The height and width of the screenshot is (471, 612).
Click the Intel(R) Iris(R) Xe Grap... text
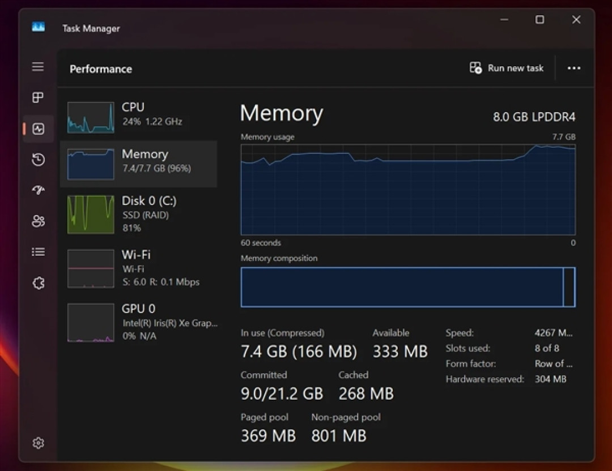pos(170,323)
